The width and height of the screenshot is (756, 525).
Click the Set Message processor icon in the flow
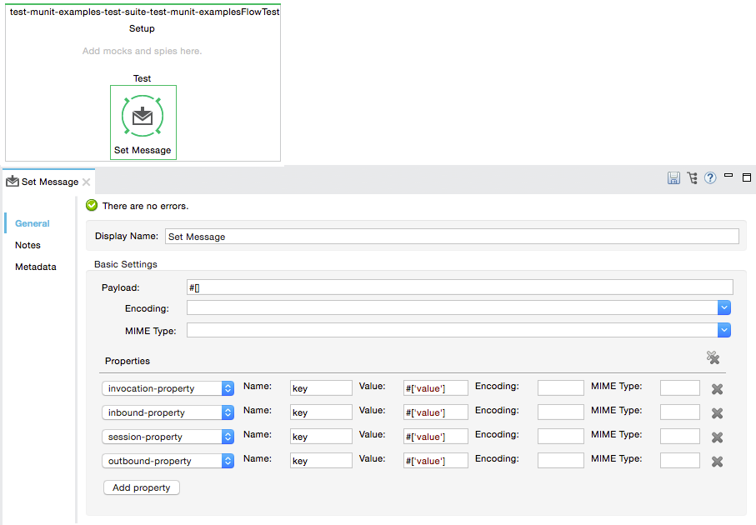143,117
